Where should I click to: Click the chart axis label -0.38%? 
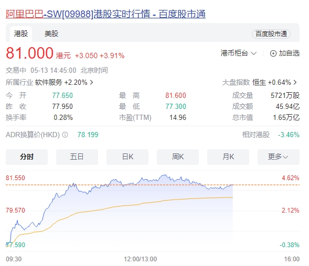[x=289, y=245]
